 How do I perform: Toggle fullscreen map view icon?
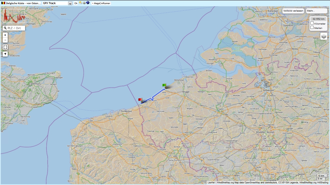tap(5, 47)
